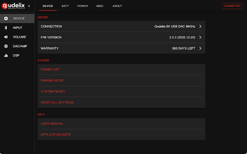Click the red DEVICE section heading

43,17
